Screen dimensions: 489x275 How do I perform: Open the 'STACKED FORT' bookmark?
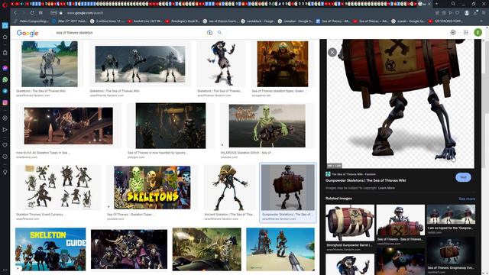tap(446, 21)
